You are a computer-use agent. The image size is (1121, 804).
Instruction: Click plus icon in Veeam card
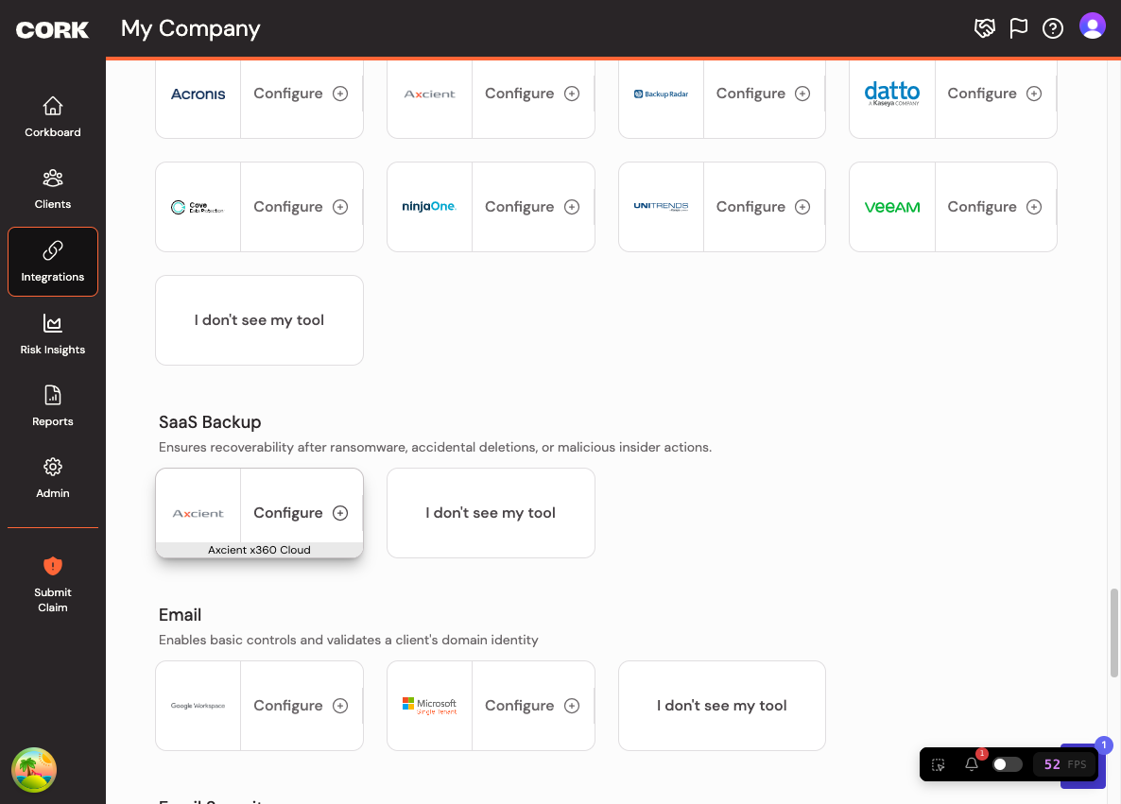1034,207
